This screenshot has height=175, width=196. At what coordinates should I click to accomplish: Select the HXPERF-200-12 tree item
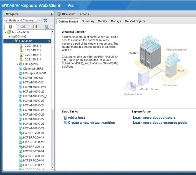pos(33,142)
